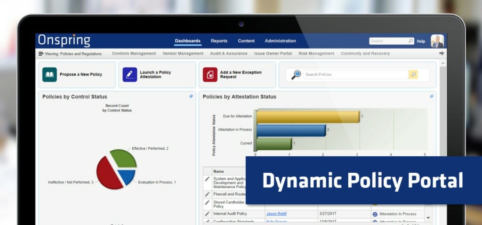This screenshot has width=482, height=225.
Task: Switch to Controls Management dashboard
Action: click(x=134, y=54)
